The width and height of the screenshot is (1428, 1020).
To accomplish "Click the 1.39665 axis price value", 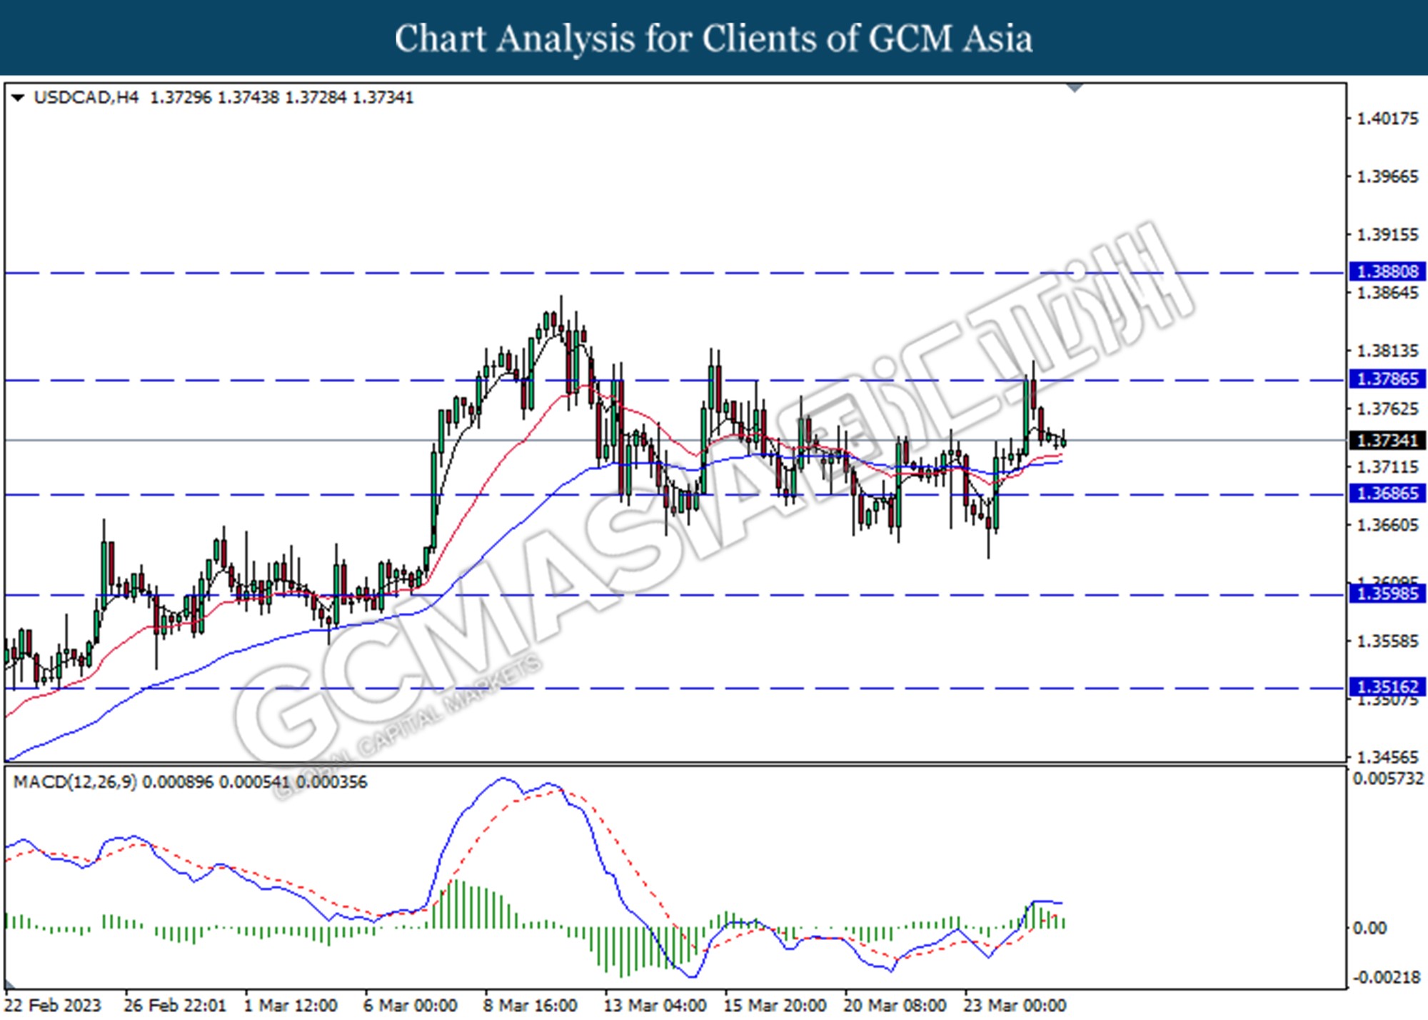I will [1387, 176].
